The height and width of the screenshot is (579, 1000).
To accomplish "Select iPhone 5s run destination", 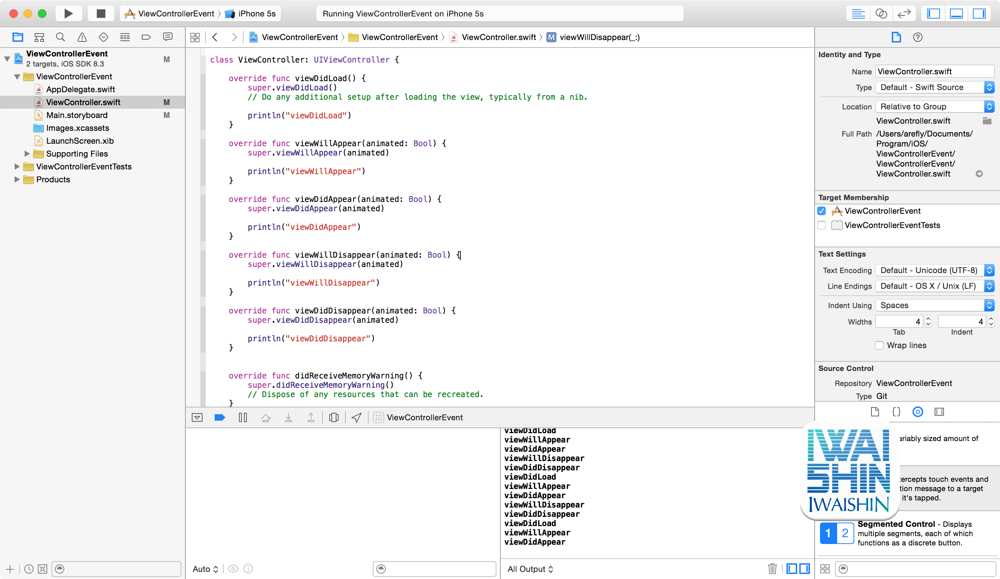I will (251, 14).
